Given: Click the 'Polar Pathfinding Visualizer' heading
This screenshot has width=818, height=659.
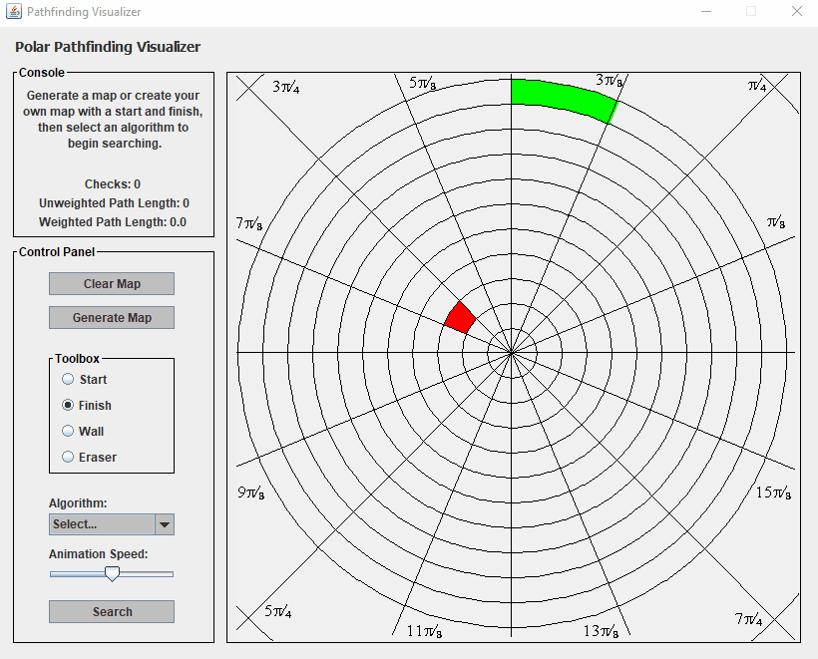Looking at the screenshot, I should [x=108, y=47].
